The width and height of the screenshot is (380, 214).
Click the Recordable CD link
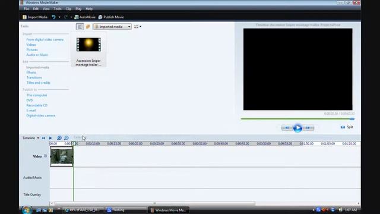pos(37,105)
